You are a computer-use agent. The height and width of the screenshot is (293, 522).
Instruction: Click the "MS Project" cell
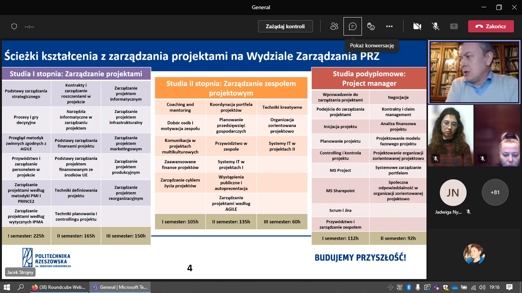(x=340, y=170)
